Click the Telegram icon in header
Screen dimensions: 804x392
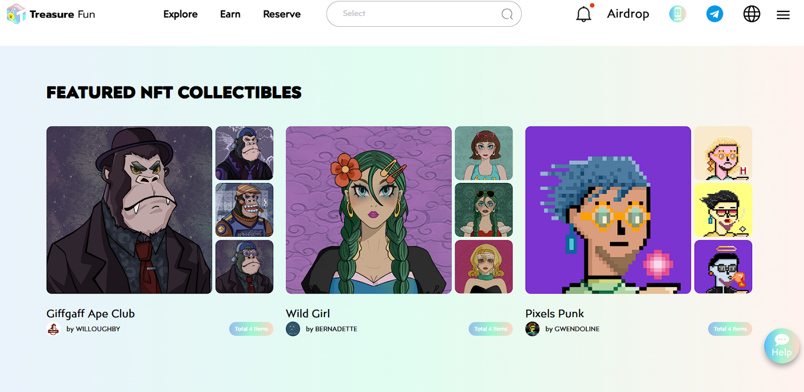[x=715, y=14]
